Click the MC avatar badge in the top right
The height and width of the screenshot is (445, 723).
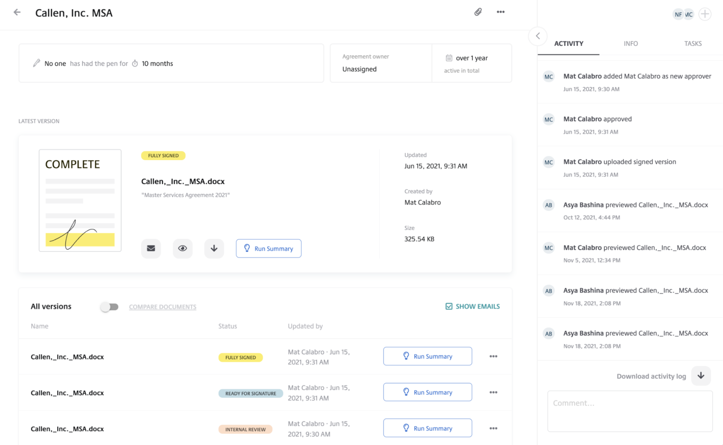coord(689,14)
